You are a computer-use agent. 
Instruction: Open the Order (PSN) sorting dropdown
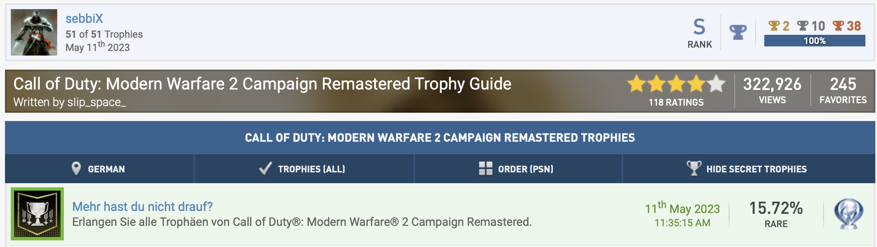tap(518, 169)
